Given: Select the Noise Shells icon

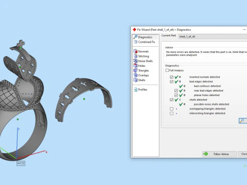Looking at the screenshot, I should [135, 61].
